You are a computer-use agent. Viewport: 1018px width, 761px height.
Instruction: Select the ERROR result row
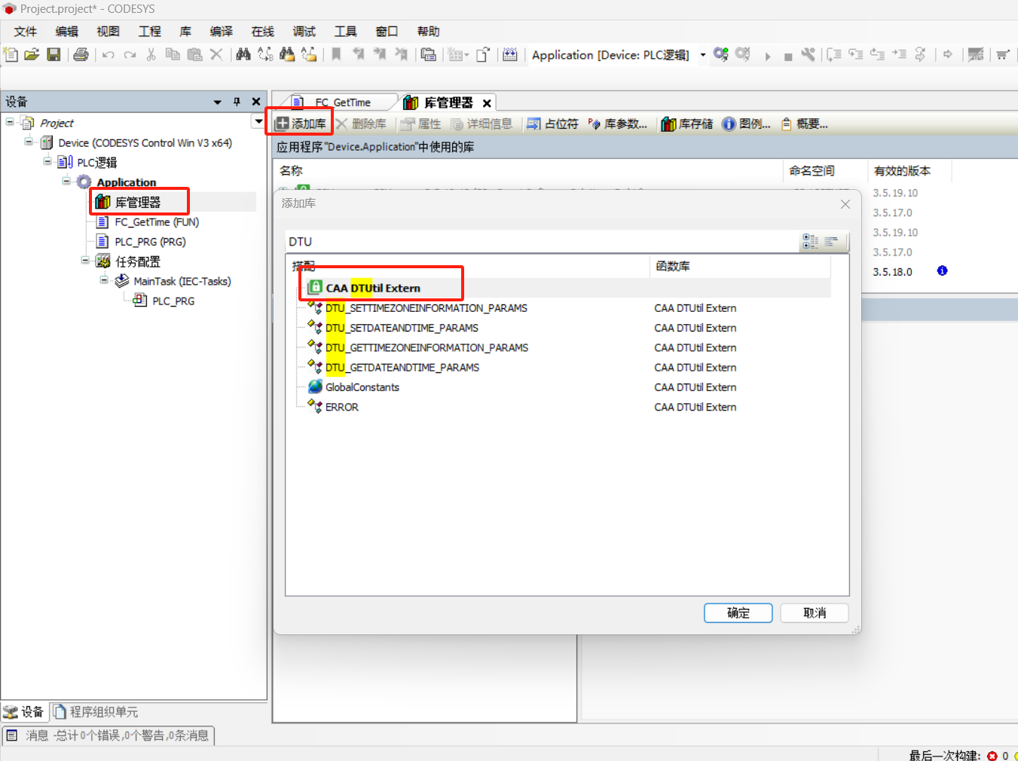tap(342, 407)
